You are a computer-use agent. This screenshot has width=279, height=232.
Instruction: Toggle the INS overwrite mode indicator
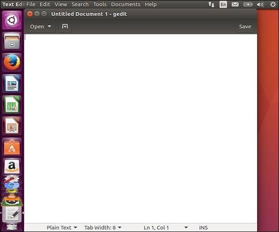click(x=203, y=228)
